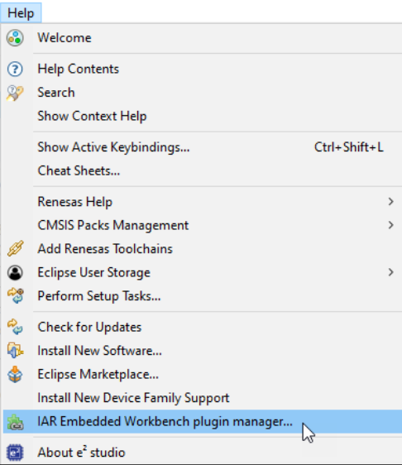Select Eclipse User Storage entry

click(x=203, y=272)
